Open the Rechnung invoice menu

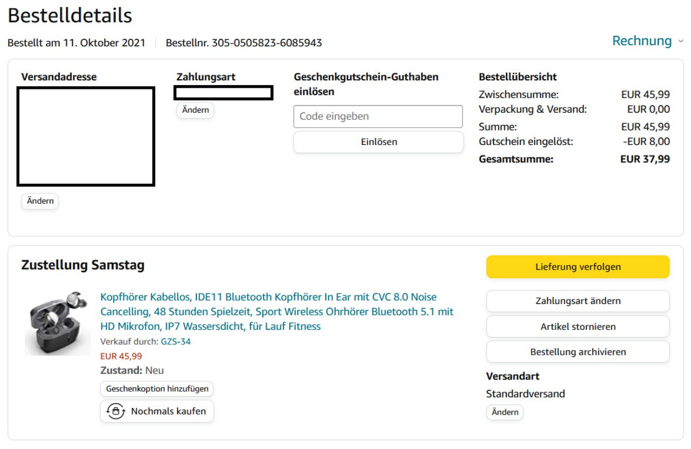641,41
